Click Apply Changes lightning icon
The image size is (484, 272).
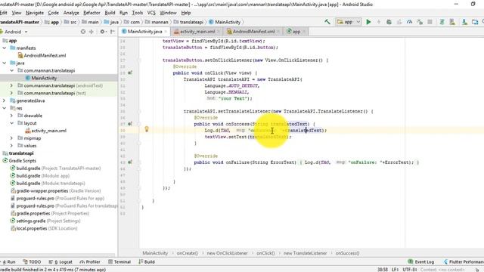[379, 22]
